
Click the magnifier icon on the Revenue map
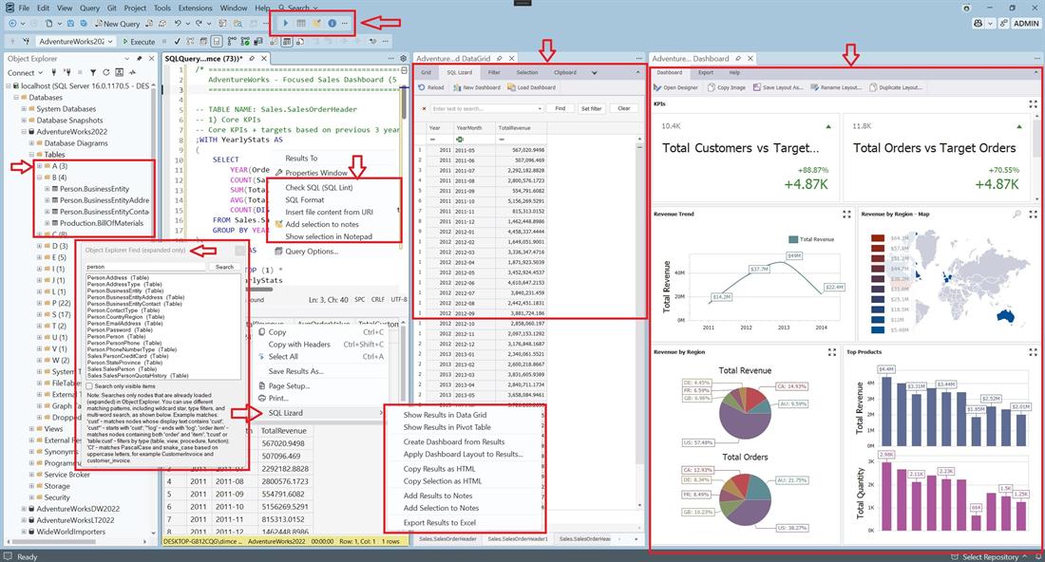[1017, 215]
